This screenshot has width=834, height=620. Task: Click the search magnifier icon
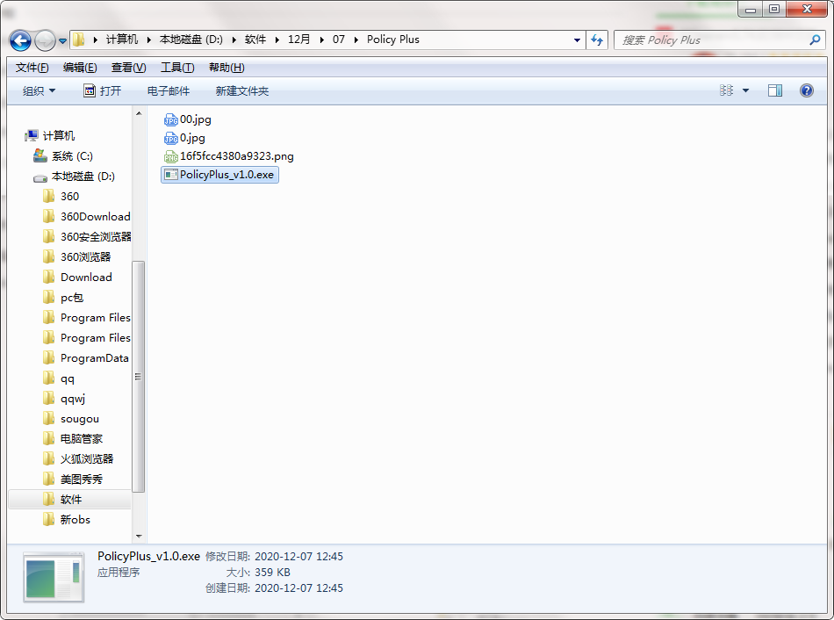tap(815, 40)
